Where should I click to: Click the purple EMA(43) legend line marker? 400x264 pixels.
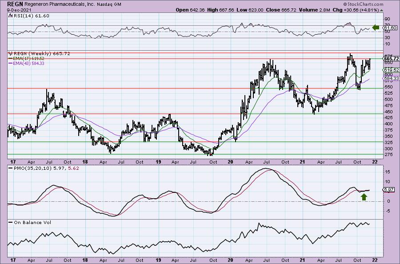(11, 63)
